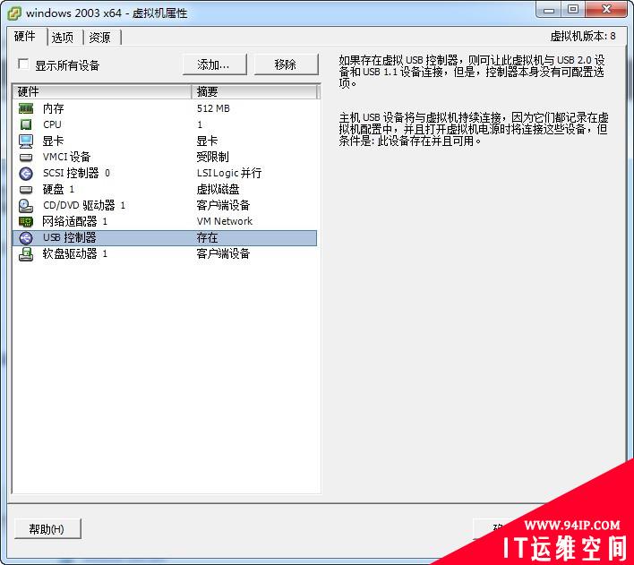Click the 存在 summary value
This screenshot has width=634, height=565.
click(x=207, y=238)
